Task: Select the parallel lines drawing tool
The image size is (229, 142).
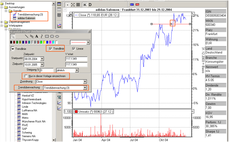Action: (x=32, y=36)
